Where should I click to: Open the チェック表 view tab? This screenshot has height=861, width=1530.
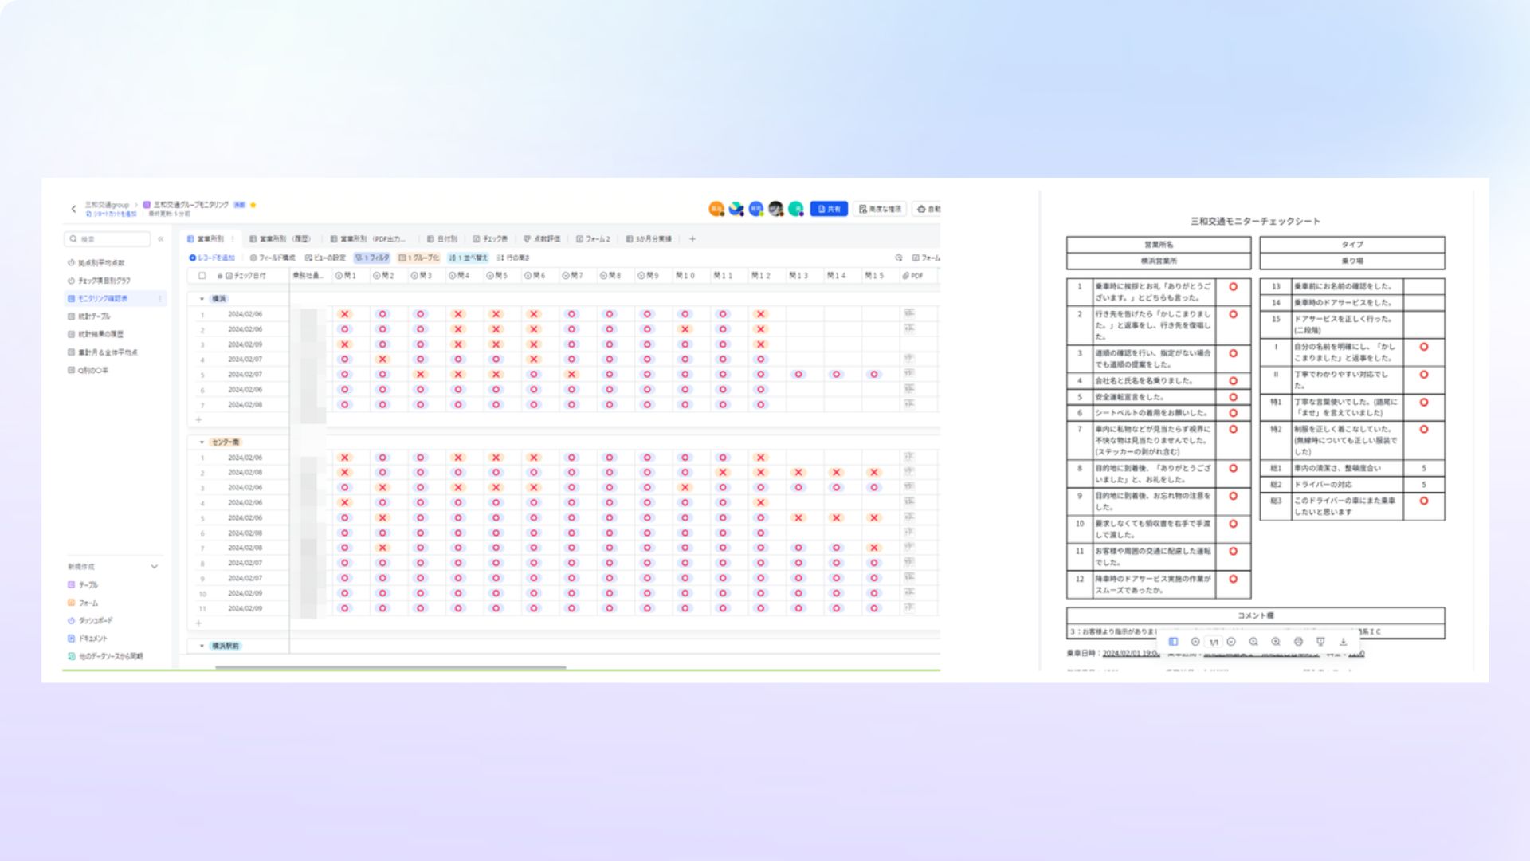click(490, 239)
